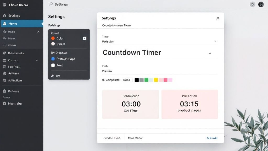Click the Preview font field
Image resolution: width=268 pixels, height=151 pixels.
160,71
